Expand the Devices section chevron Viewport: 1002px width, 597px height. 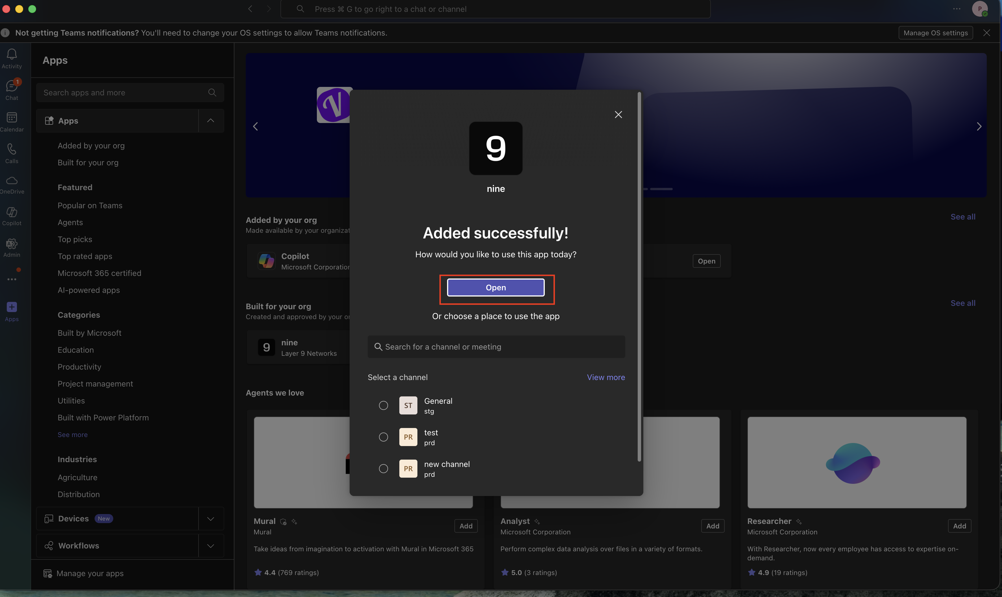click(211, 519)
